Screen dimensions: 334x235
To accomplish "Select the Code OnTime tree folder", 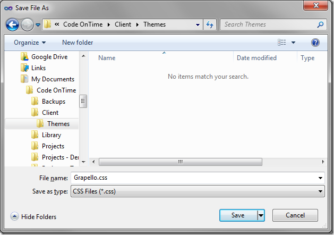I will pyautogui.click(x=56, y=90).
